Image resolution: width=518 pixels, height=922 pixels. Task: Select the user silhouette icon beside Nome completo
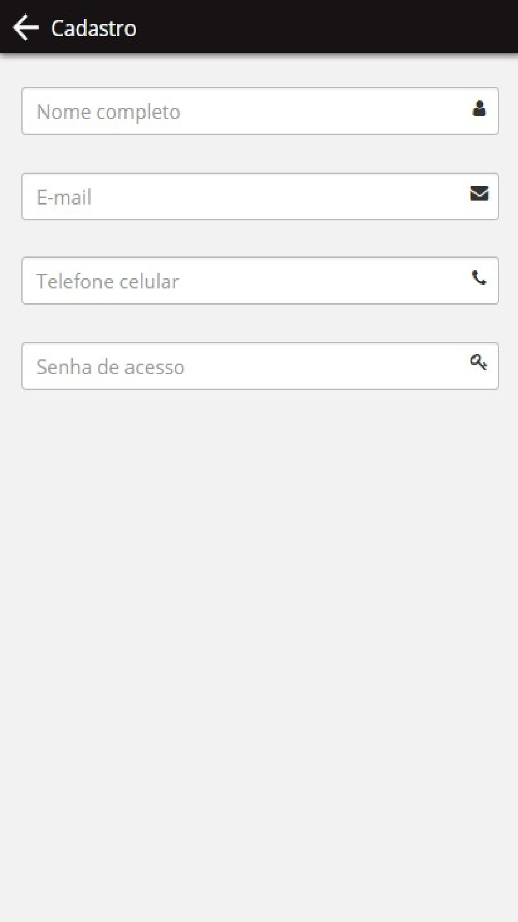479,108
